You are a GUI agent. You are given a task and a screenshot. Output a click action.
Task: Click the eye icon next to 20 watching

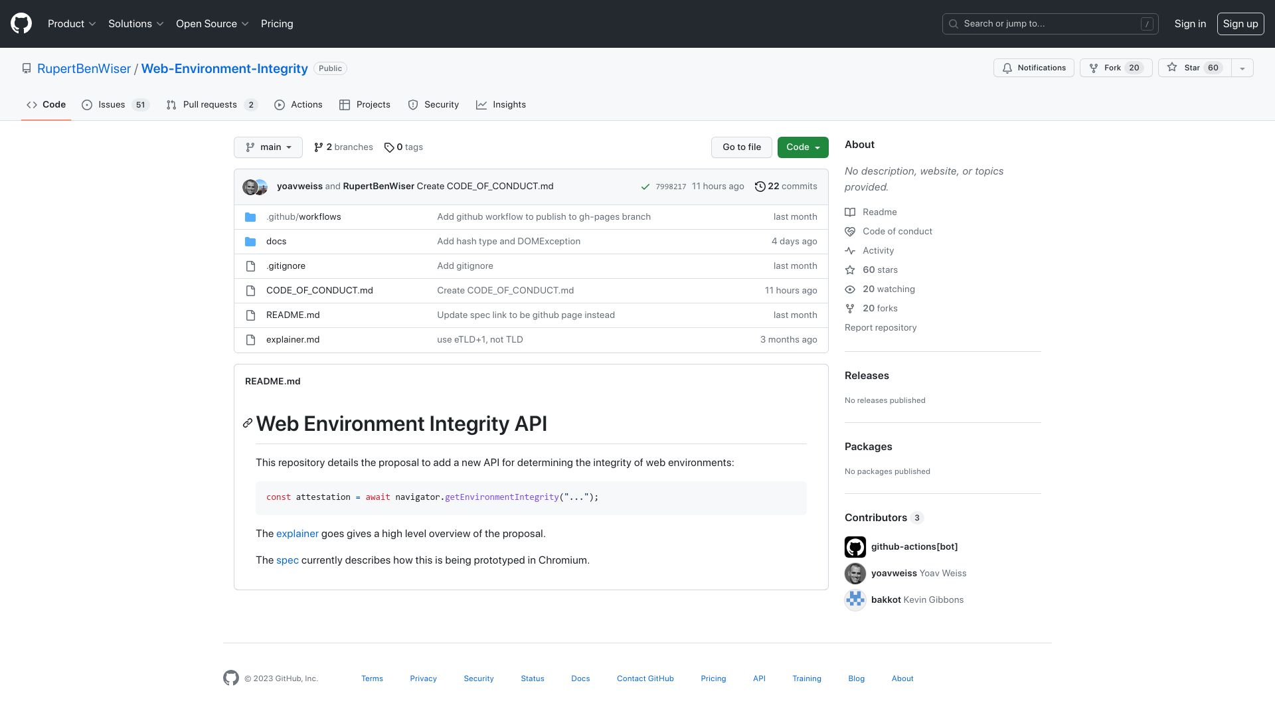coord(850,289)
